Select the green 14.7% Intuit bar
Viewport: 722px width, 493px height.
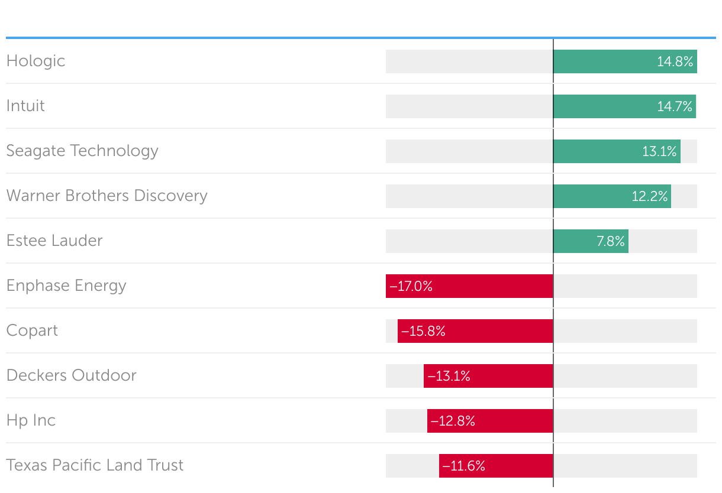pos(624,106)
